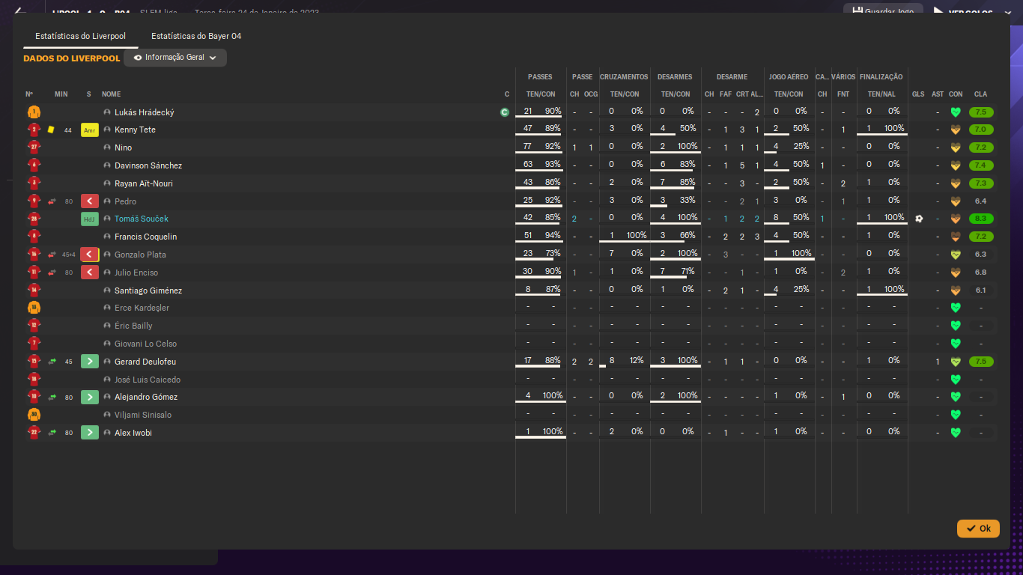Viewport: 1023px width, 575px height.
Task: Click Erce Kardeşler's green condition heart icon
Action: (956, 308)
